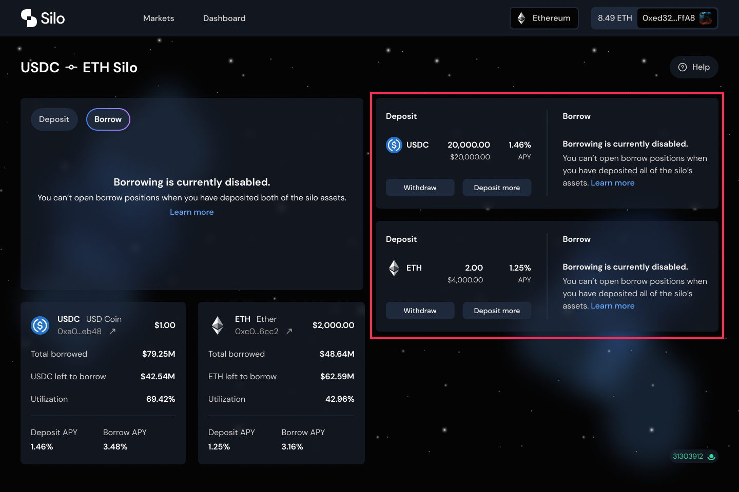739x492 pixels.
Task: Click the 1.25% APY in ETH position
Action: pyautogui.click(x=520, y=268)
